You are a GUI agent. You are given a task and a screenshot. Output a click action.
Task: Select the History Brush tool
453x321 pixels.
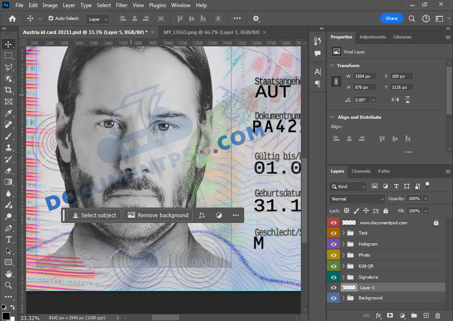(8, 159)
